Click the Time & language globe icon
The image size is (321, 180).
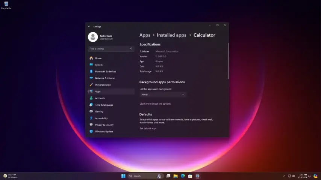[x=91, y=105]
